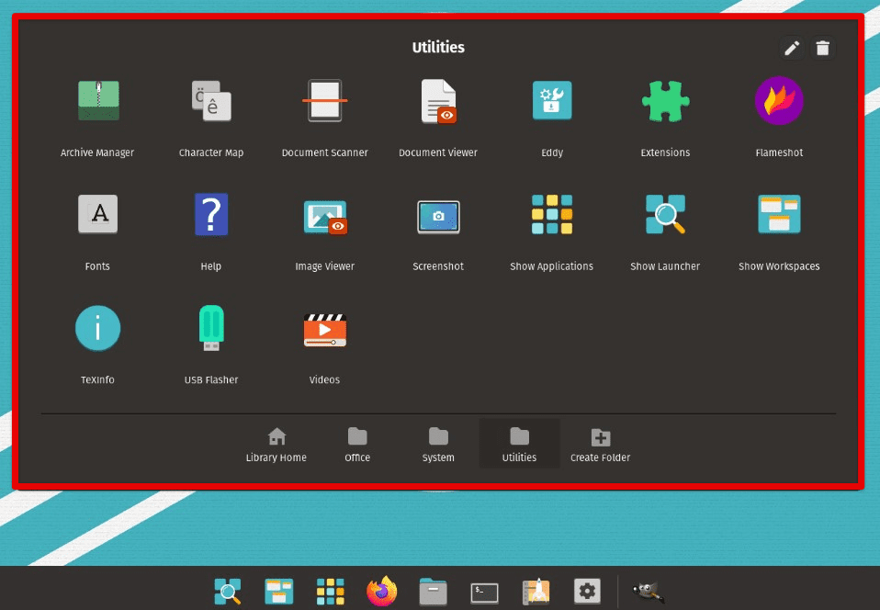The height and width of the screenshot is (610, 880).
Task: Delete the folder using the trash icon
Action: [823, 48]
